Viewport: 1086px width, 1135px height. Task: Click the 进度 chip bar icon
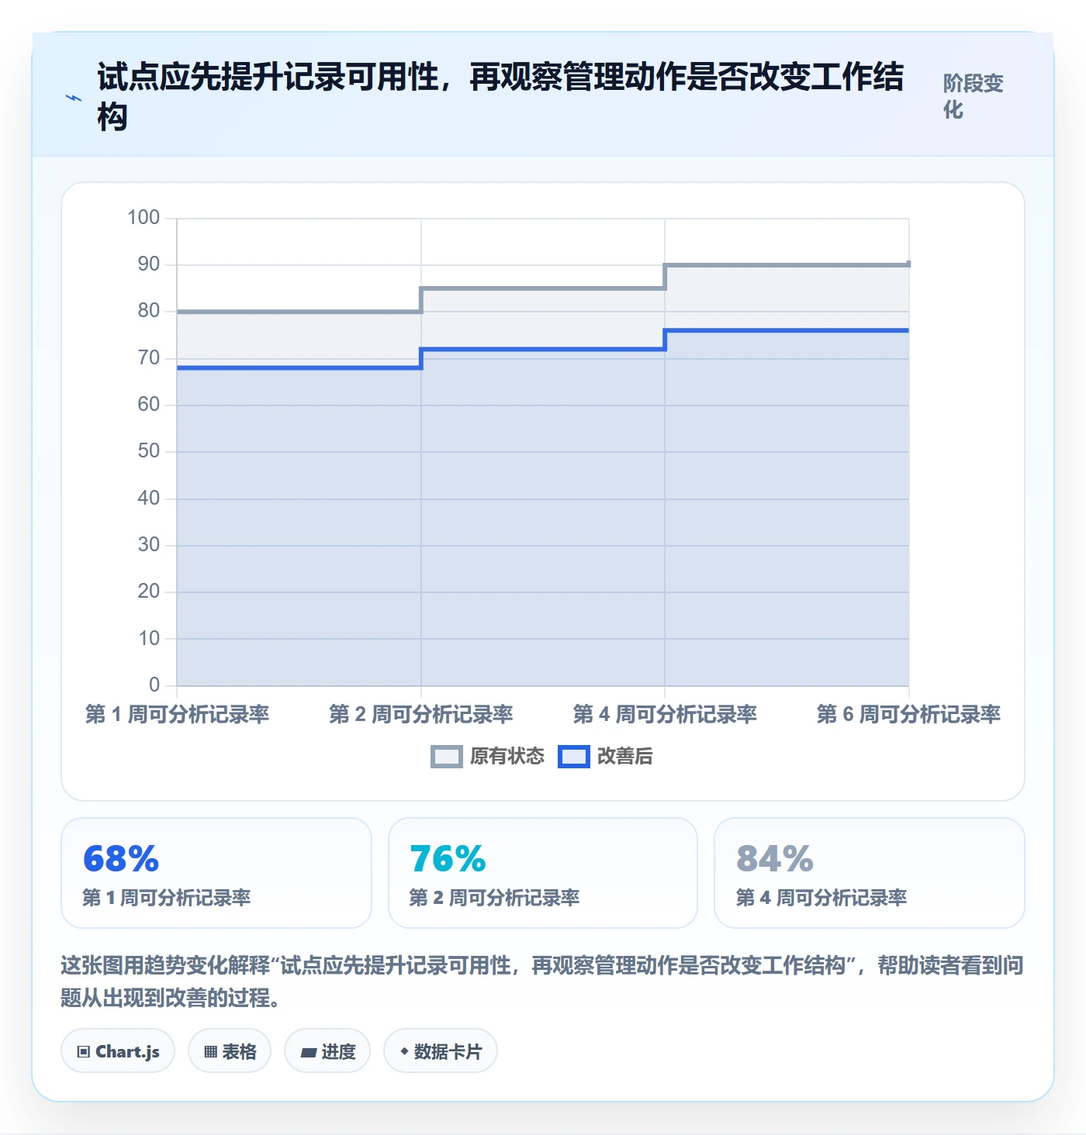point(309,1053)
